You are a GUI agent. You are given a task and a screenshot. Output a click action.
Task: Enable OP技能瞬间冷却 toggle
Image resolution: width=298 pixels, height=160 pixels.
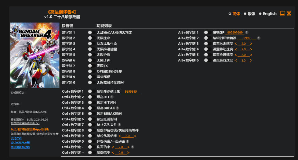coord(92,71)
